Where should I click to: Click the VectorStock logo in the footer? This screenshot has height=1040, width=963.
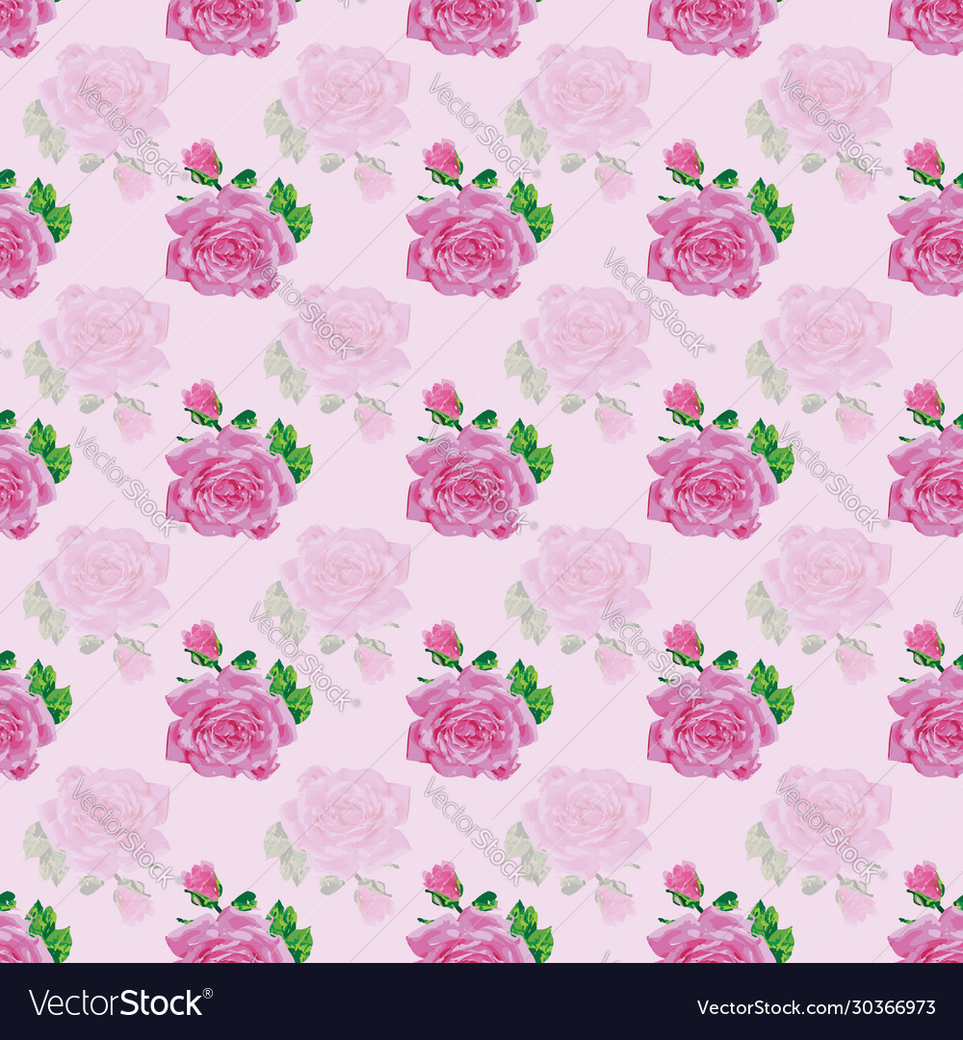121,1003
